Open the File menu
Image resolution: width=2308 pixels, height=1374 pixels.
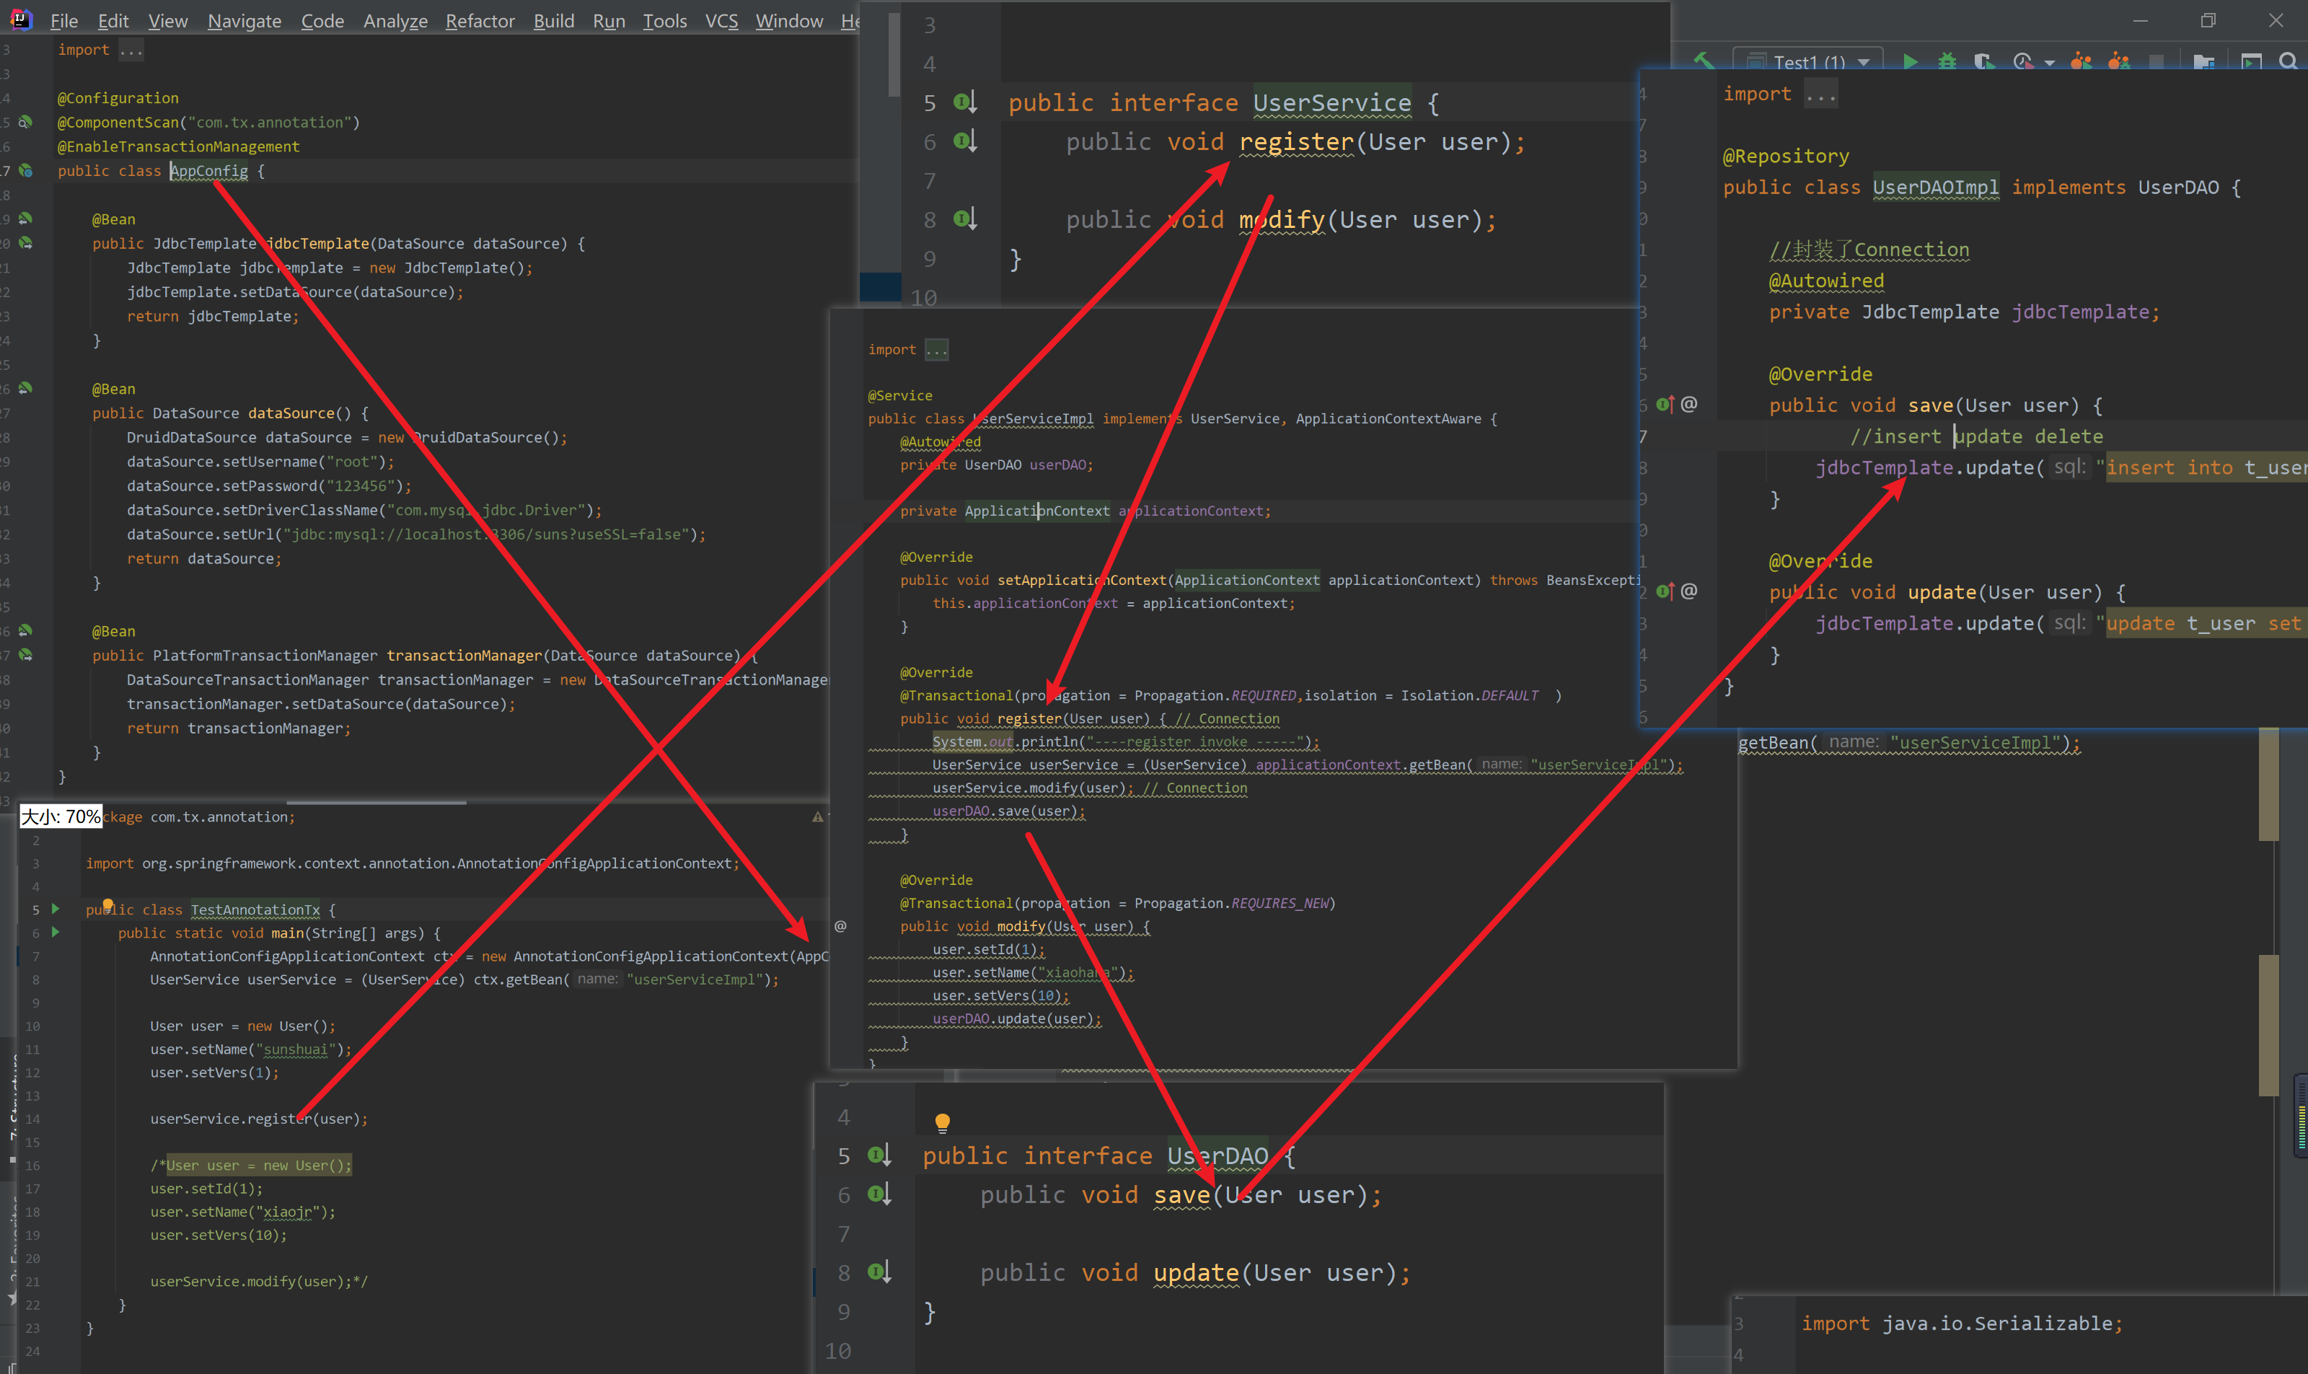pos(64,20)
